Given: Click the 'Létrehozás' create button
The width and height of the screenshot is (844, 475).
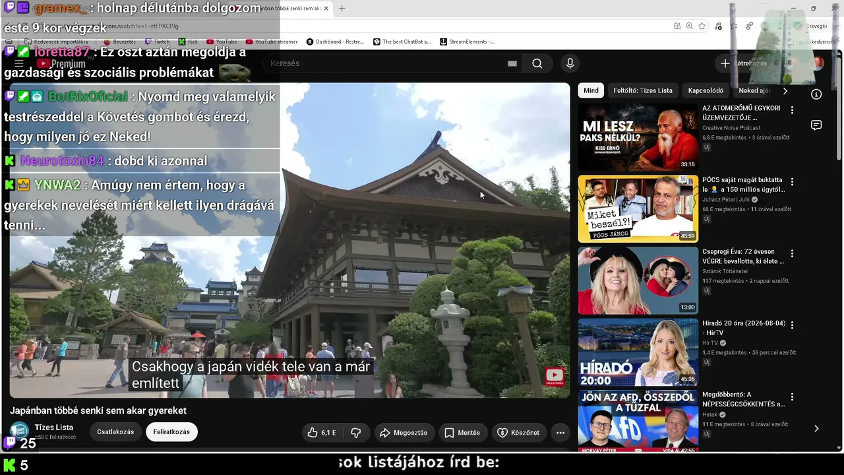Looking at the screenshot, I should (744, 63).
